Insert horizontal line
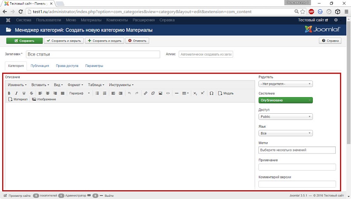351x199 pixels. (x=177, y=93)
